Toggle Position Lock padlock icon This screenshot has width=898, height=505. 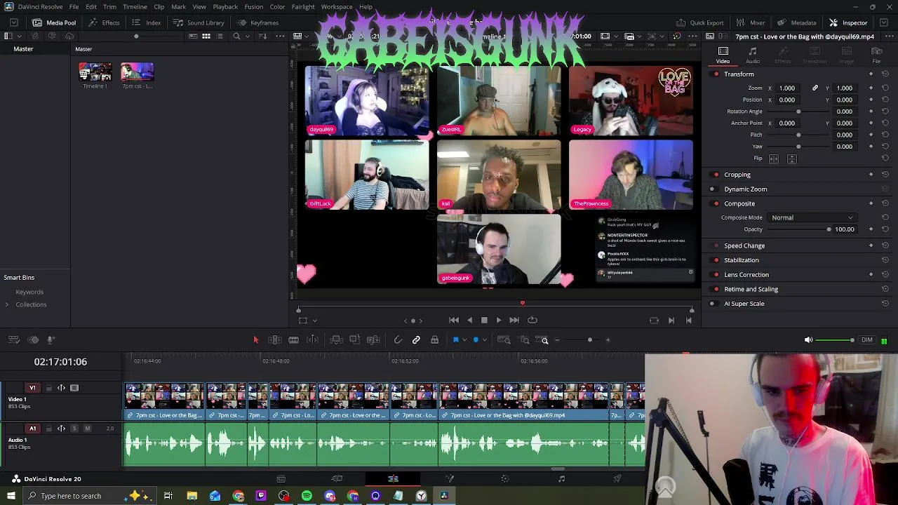click(x=435, y=340)
